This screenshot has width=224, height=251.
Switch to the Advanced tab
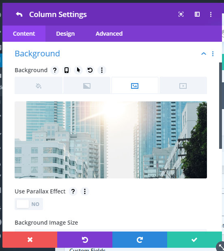pos(109,34)
